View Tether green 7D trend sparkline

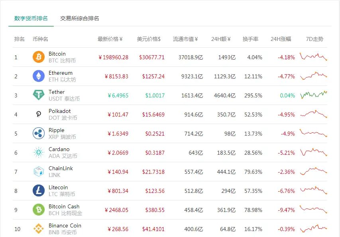(313, 95)
